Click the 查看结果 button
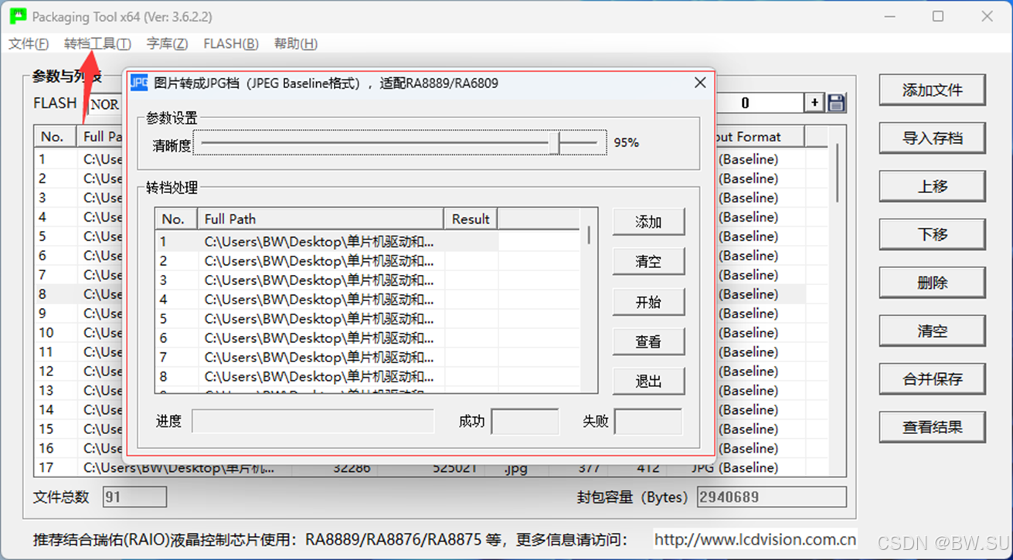 [x=931, y=427]
